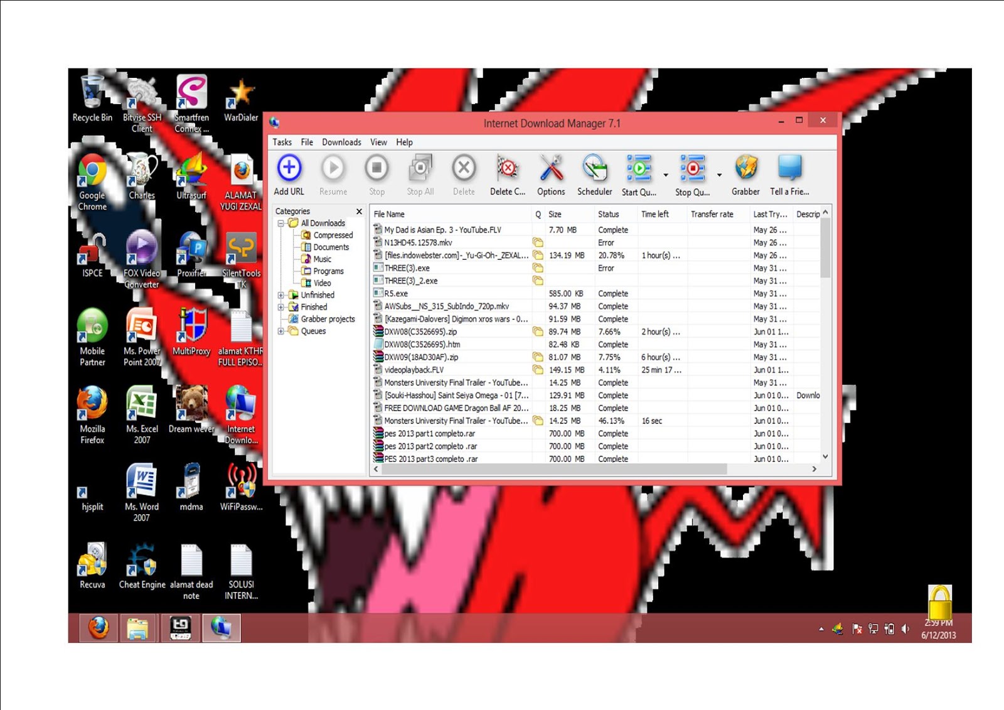Select the Video category
1004x710 pixels.
click(322, 283)
